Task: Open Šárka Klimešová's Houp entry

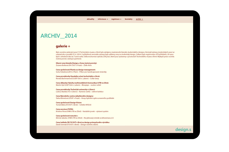Action: coord(85,98)
